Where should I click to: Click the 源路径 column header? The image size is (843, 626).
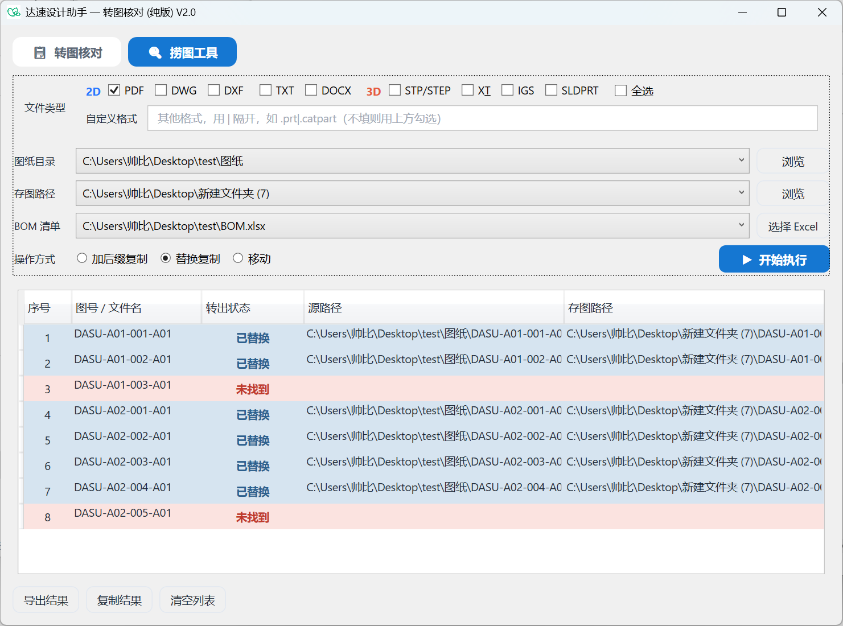[434, 308]
